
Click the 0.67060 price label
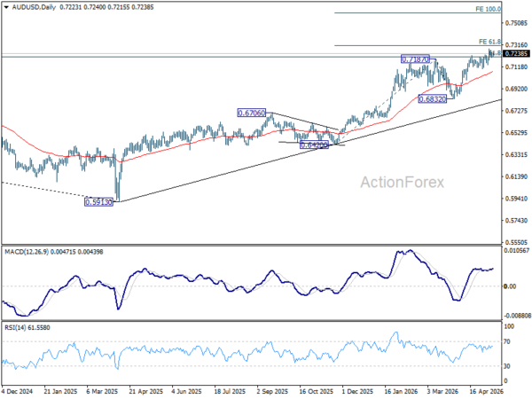click(252, 113)
